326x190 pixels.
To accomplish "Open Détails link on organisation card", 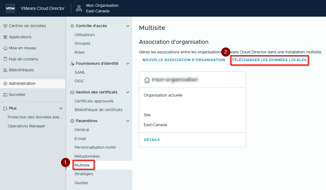I will coord(152,140).
